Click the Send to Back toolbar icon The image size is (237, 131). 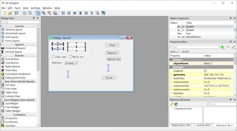(x=24, y=13)
